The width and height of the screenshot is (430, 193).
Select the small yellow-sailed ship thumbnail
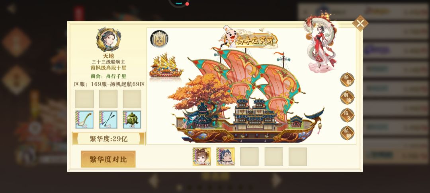pyautogui.click(x=166, y=66)
